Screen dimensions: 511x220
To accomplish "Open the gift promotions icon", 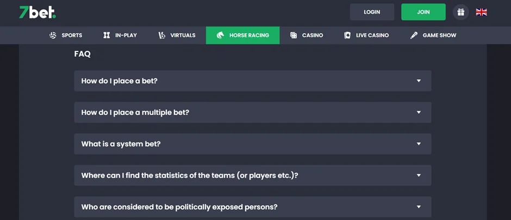I will [460, 12].
